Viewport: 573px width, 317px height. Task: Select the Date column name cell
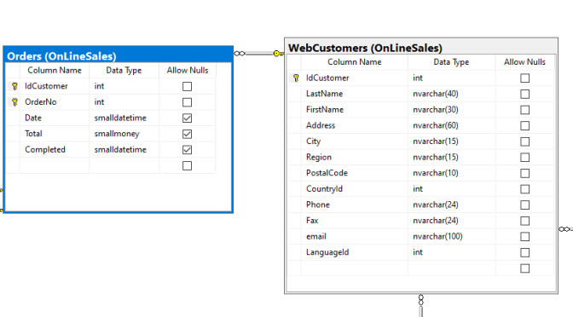[x=55, y=118]
